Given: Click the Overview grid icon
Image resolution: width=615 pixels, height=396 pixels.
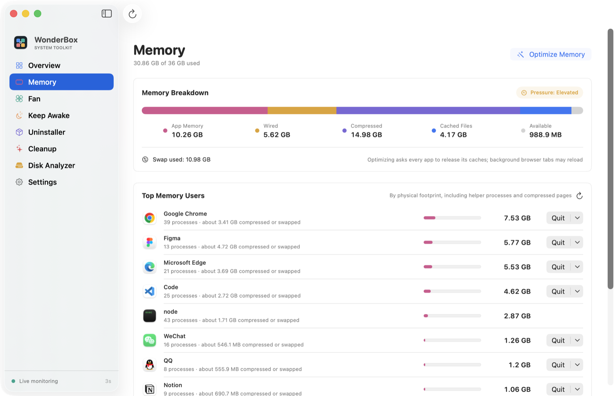Looking at the screenshot, I should [19, 65].
